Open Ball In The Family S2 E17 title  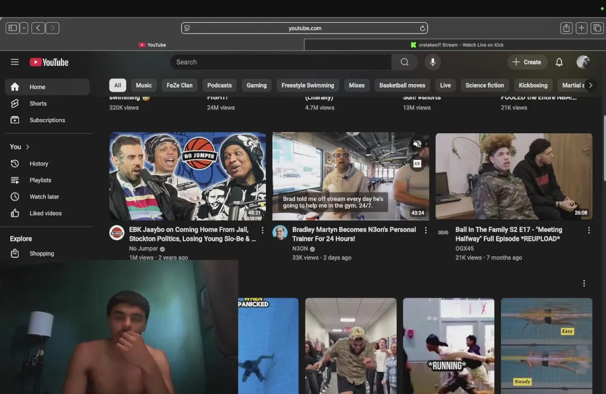[509, 234]
